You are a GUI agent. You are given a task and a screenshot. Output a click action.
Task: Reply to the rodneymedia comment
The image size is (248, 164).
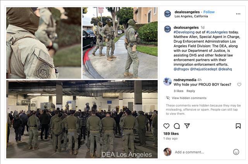(x=191, y=91)
